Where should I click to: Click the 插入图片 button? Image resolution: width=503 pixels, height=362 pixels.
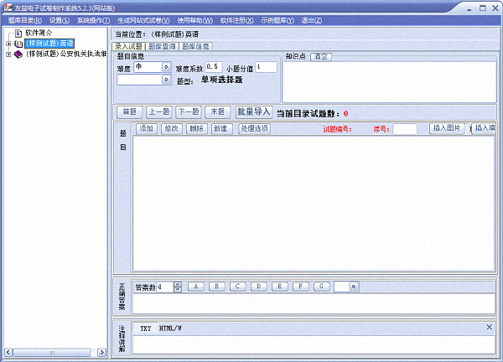click(x=449, y=128)
